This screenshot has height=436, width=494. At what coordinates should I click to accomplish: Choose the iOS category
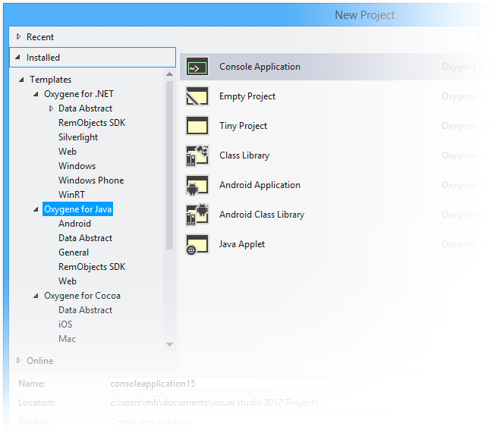pyautogui.click(x=65, y=325)
